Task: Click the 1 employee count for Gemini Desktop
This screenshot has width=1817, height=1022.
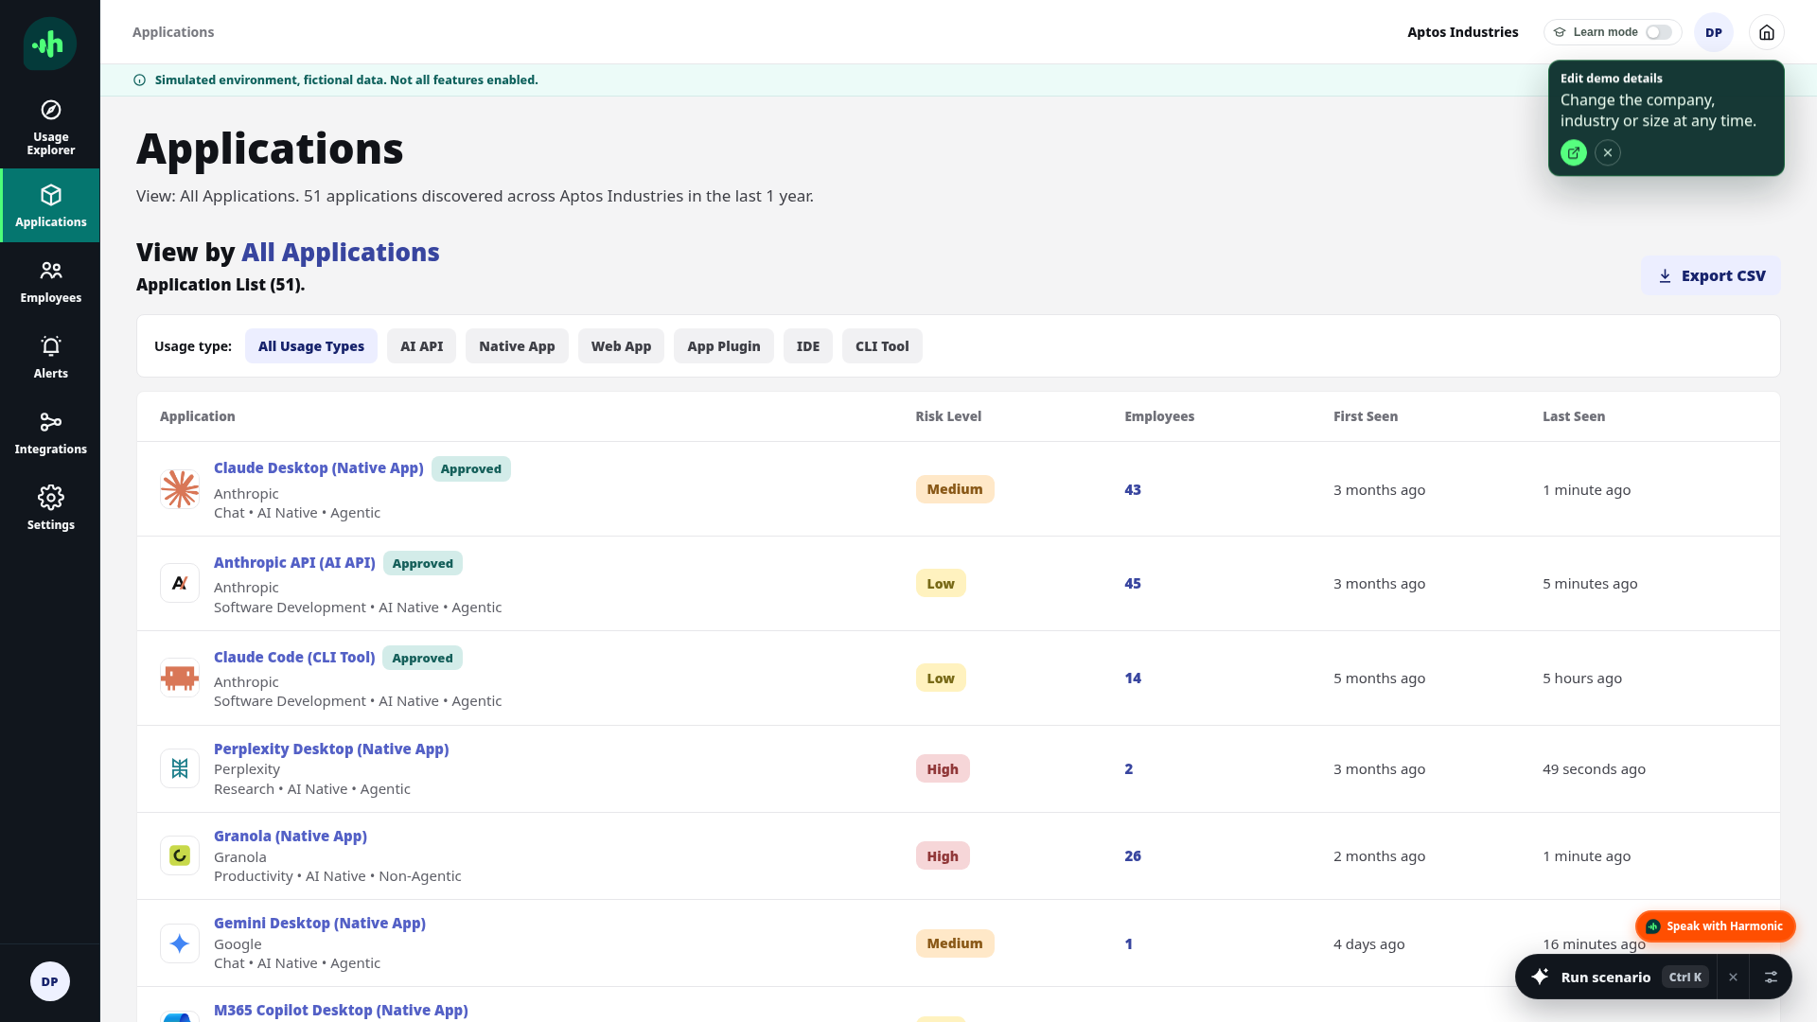Action: click(1129, 944)
